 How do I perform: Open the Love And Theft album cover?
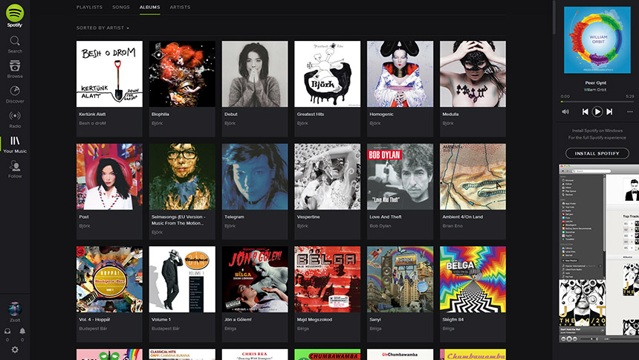400,177
